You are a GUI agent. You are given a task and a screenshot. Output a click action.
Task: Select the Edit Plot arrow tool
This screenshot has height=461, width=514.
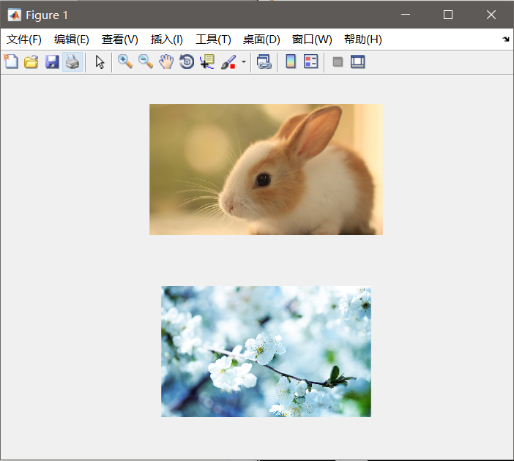(100, 61)
